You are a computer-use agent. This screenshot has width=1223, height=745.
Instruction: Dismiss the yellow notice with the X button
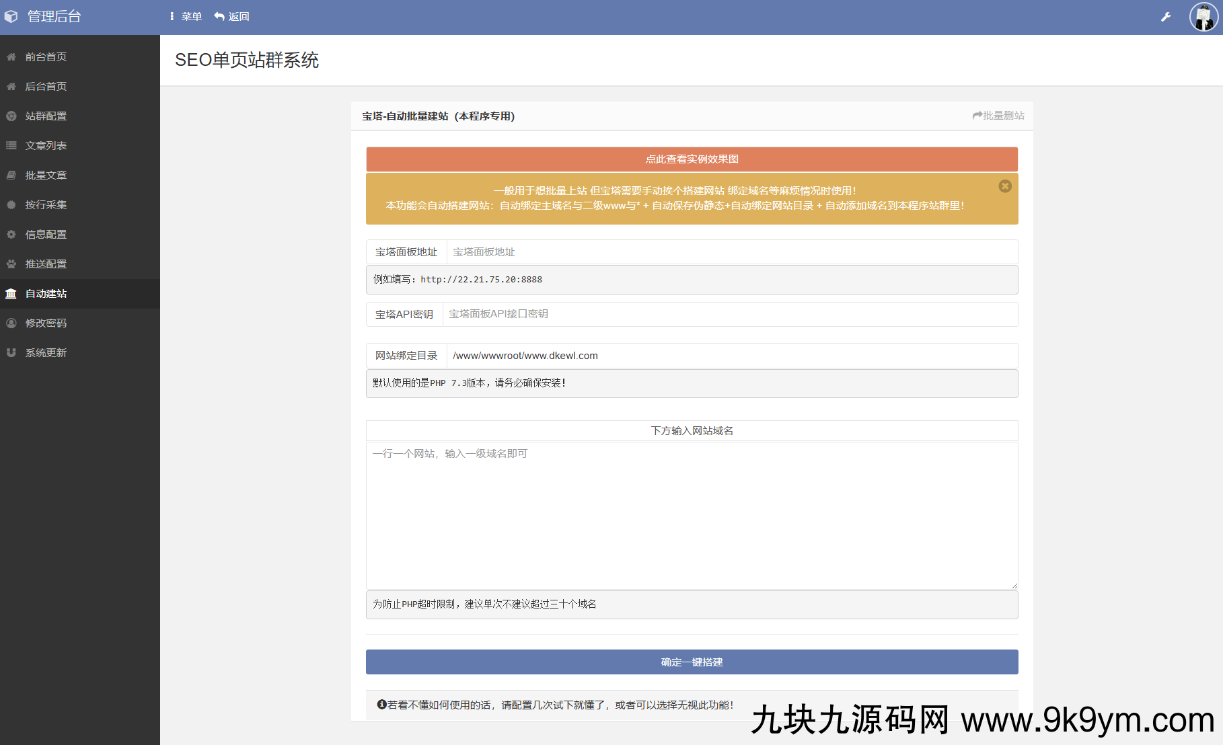click(1005, 186)
